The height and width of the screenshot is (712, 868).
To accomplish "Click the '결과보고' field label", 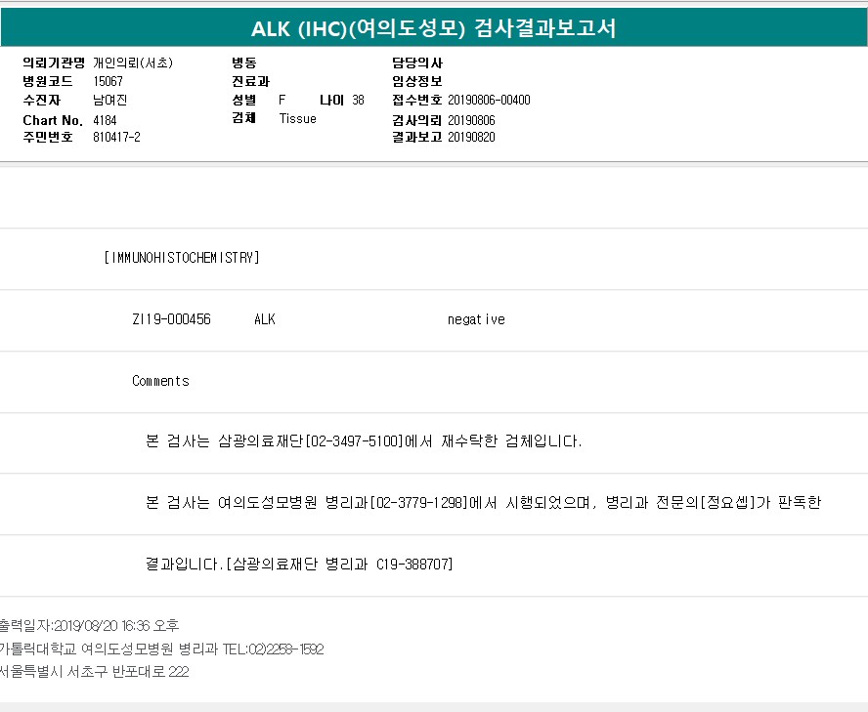I will (416, 137).
